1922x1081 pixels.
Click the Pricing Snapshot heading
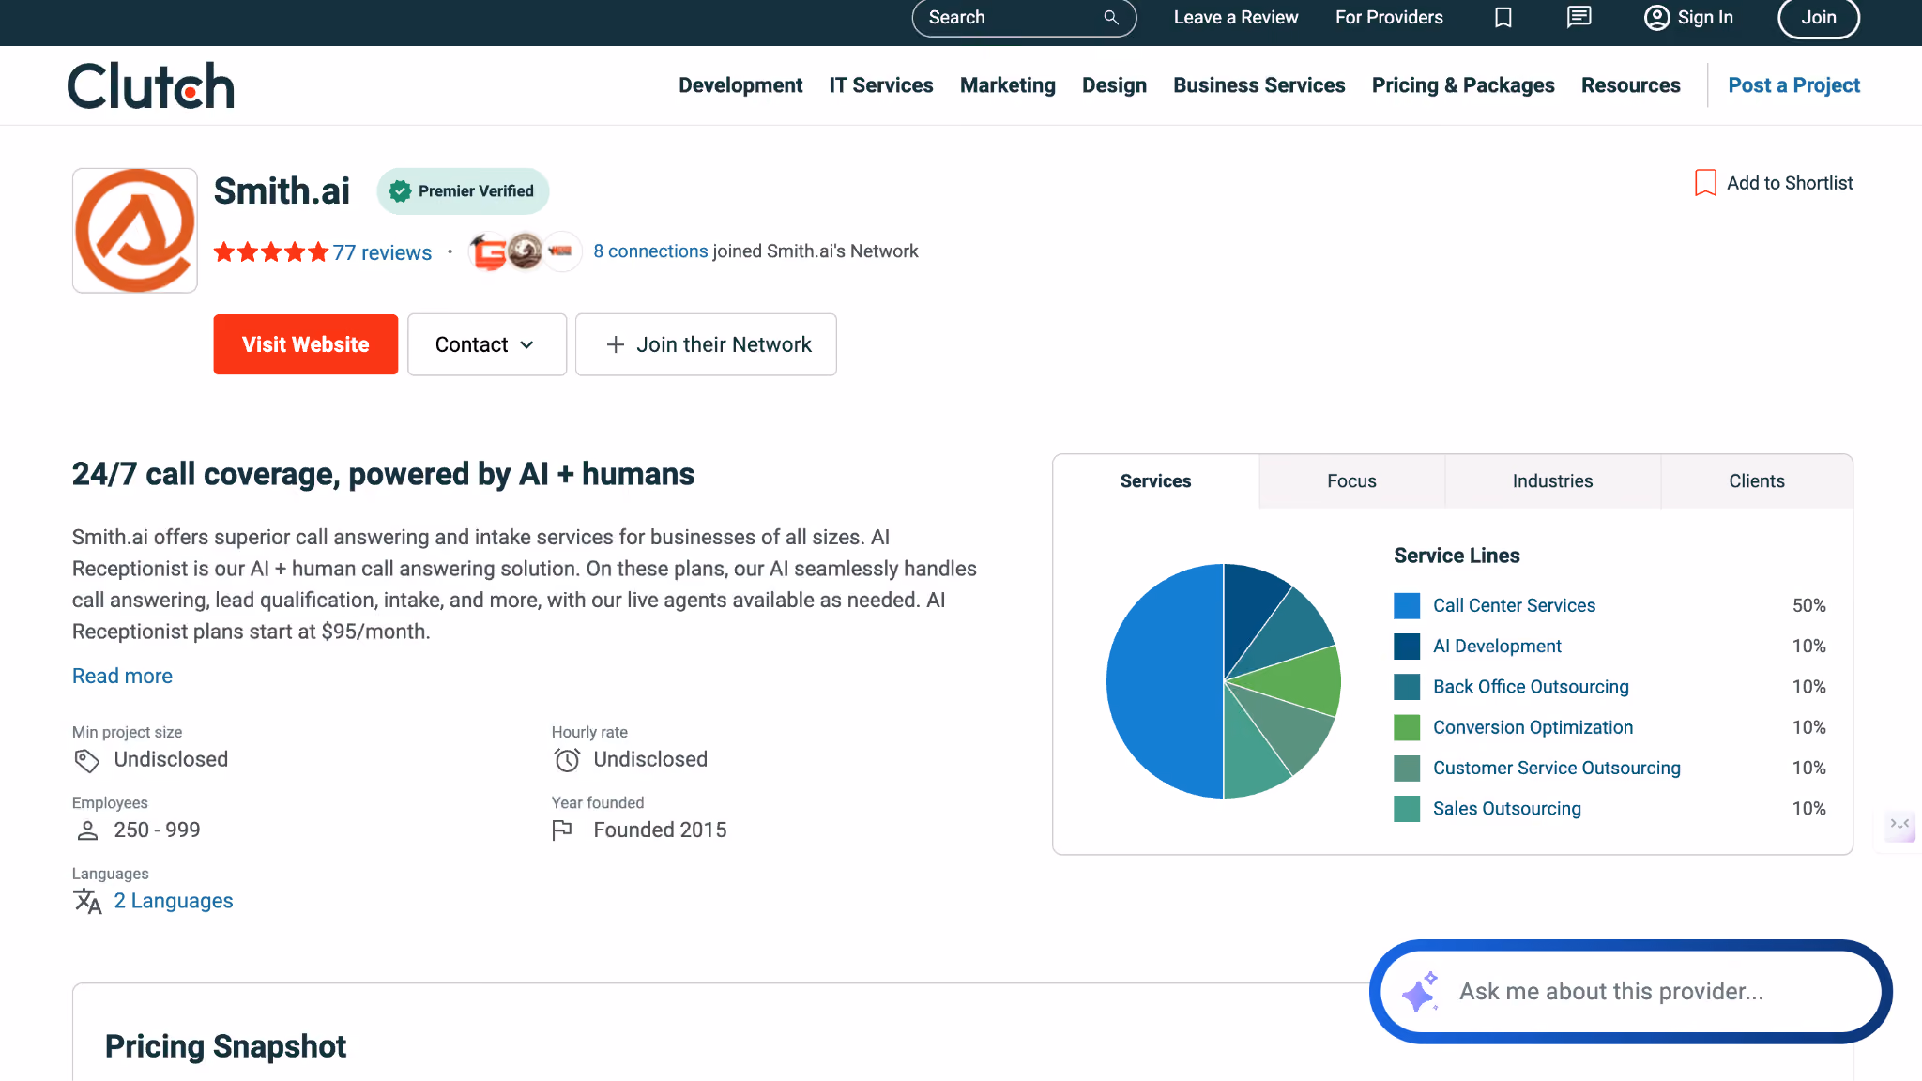click(x=225, y=1046)
